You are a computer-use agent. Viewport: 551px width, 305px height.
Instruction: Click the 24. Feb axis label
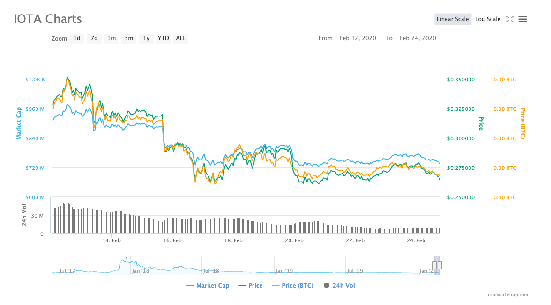pos(416,241)
